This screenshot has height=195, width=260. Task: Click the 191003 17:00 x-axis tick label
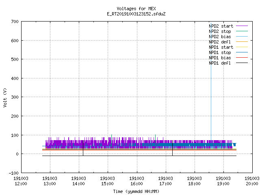tap(165, 181)
